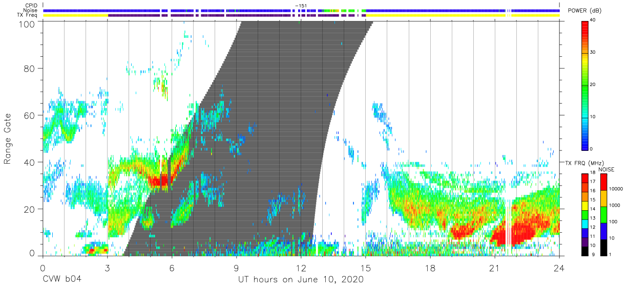Click the NOISE color scale bar
629x290 pixels.
[x=603, y=214]
